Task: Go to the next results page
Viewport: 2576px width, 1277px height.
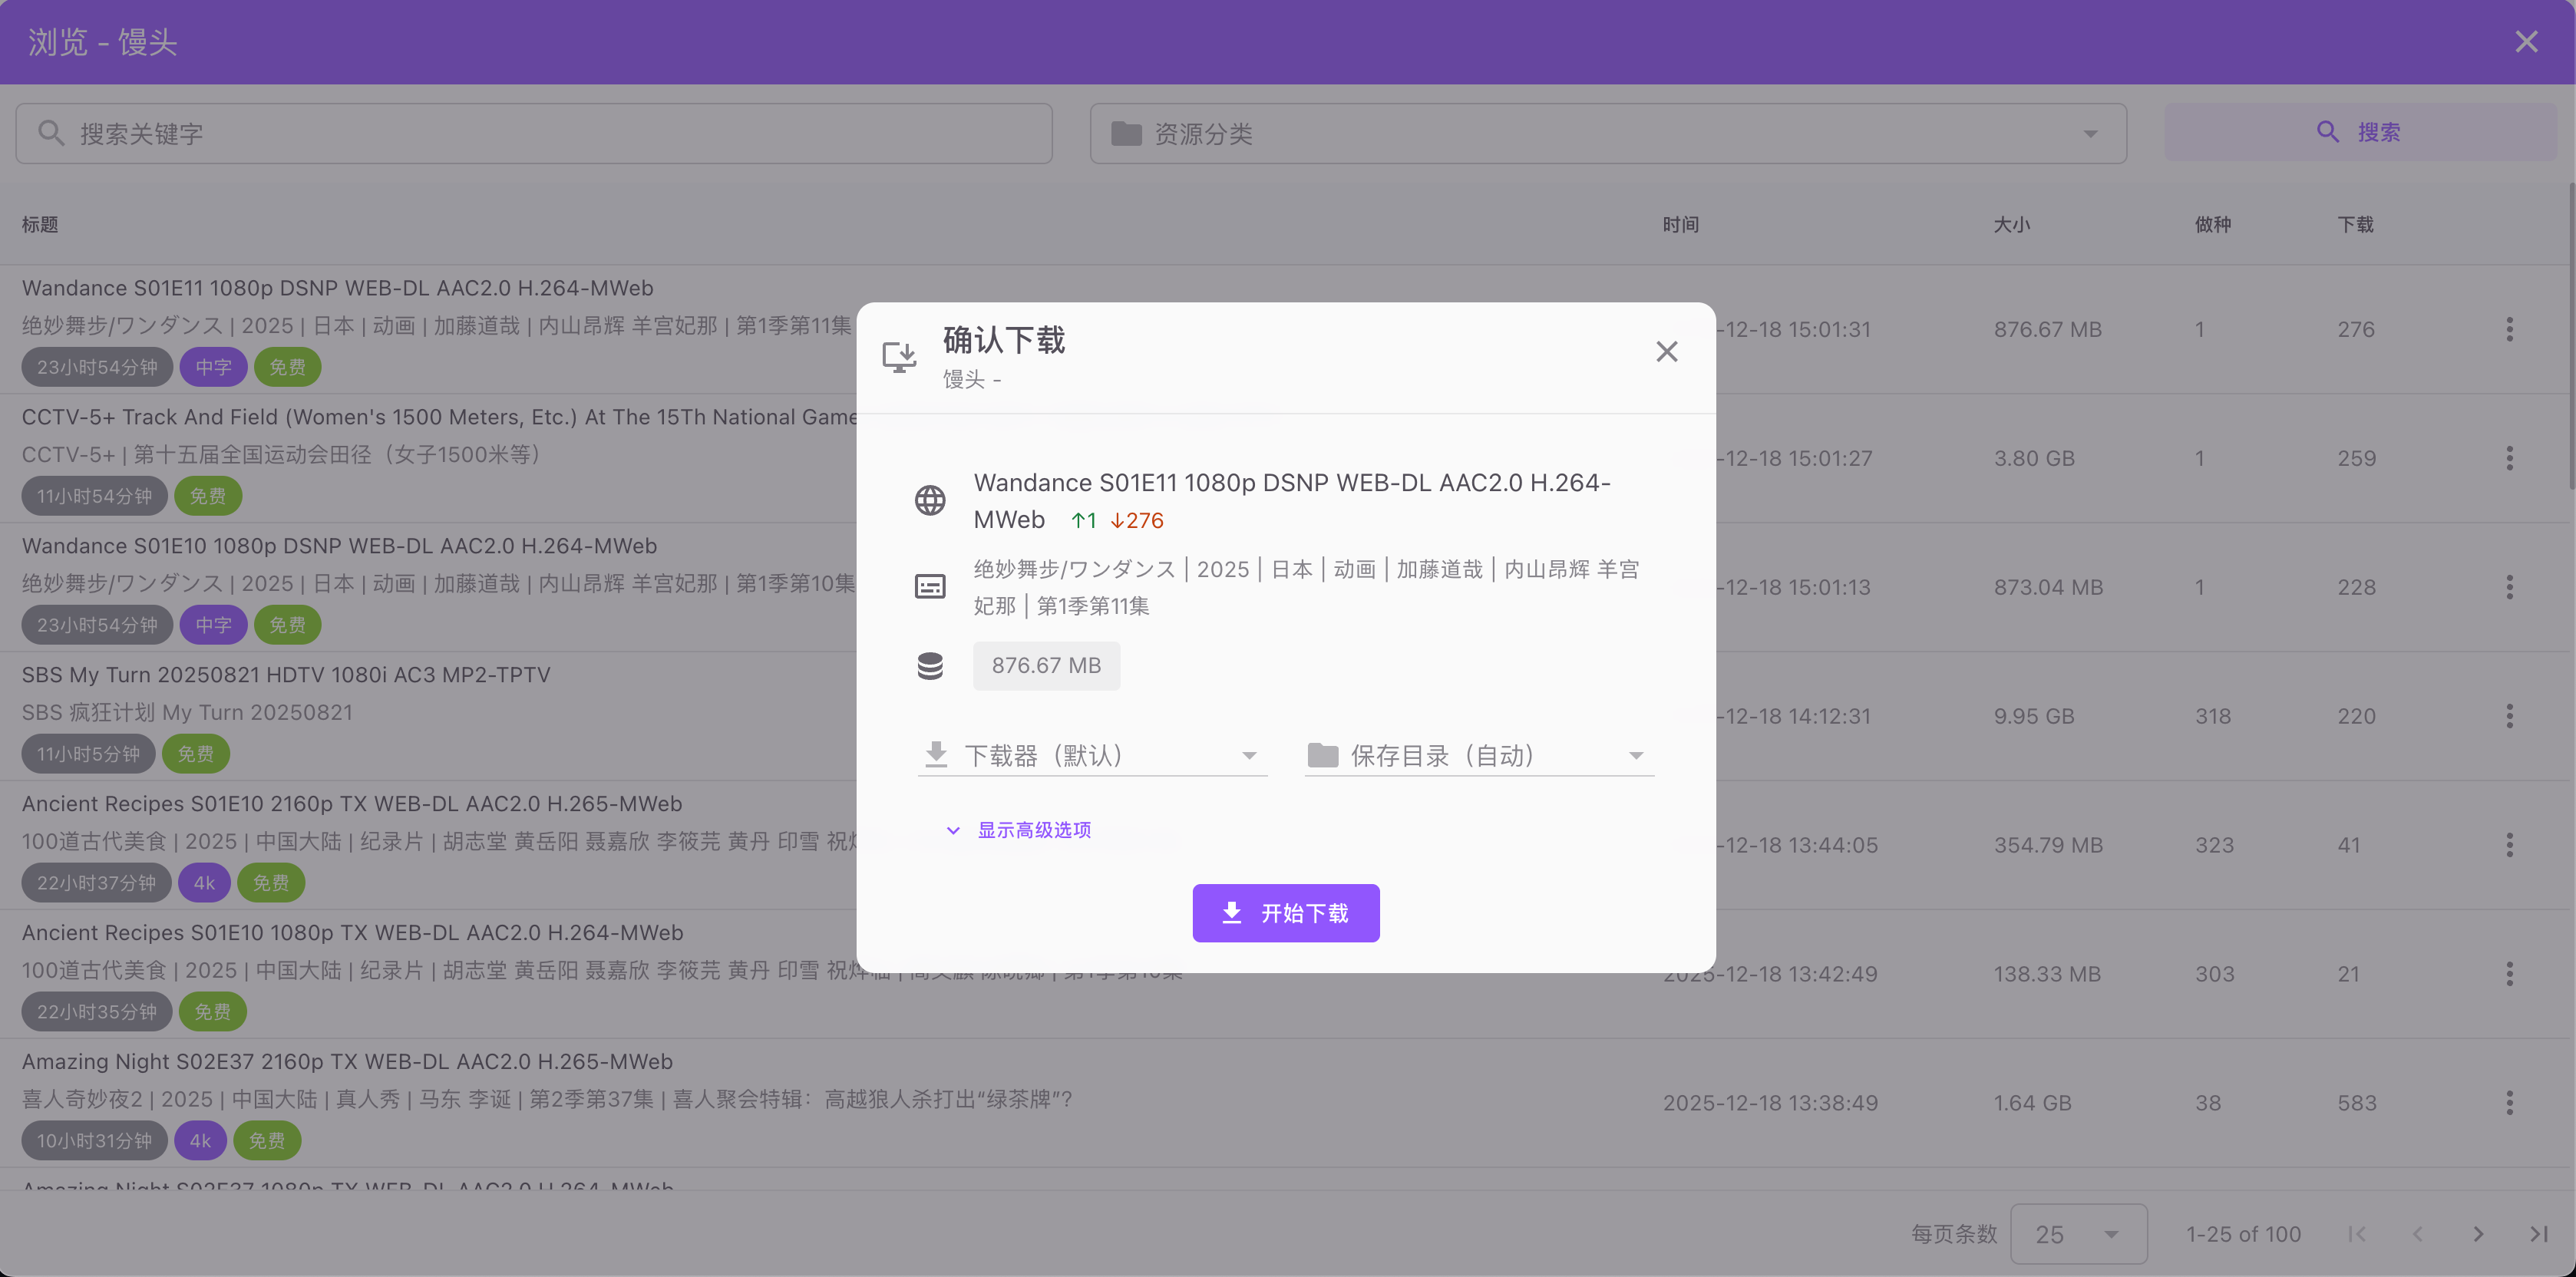Action: [x=2478, y=1234]
